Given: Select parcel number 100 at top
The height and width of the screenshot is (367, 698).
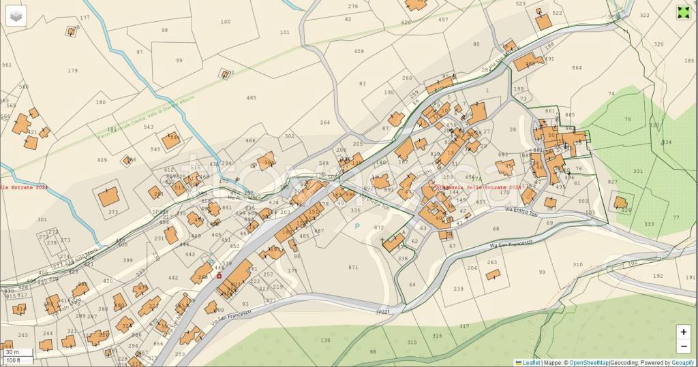Looking at the screenshot, I should coord(226,21).
